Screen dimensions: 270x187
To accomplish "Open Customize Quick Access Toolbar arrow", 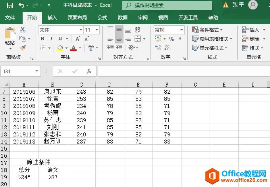I will click(49, 6).
